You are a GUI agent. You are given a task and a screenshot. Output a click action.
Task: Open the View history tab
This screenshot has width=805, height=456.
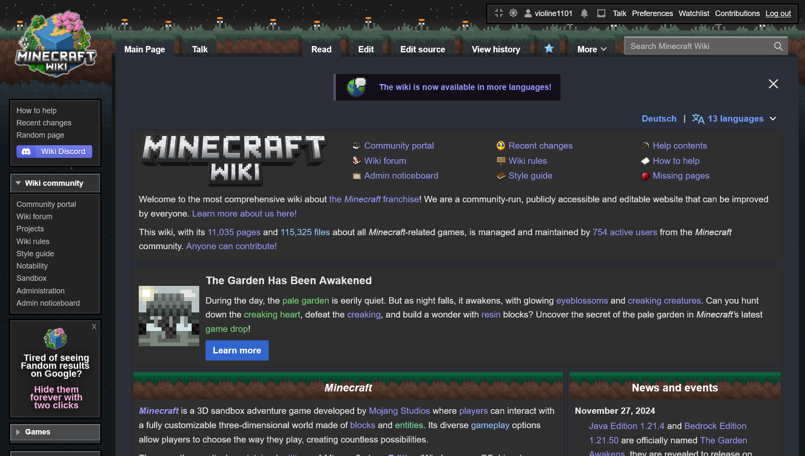[496, 49]
